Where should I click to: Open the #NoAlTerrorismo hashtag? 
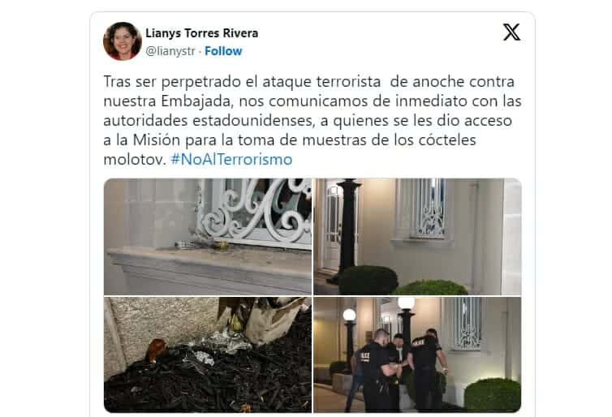231,159
